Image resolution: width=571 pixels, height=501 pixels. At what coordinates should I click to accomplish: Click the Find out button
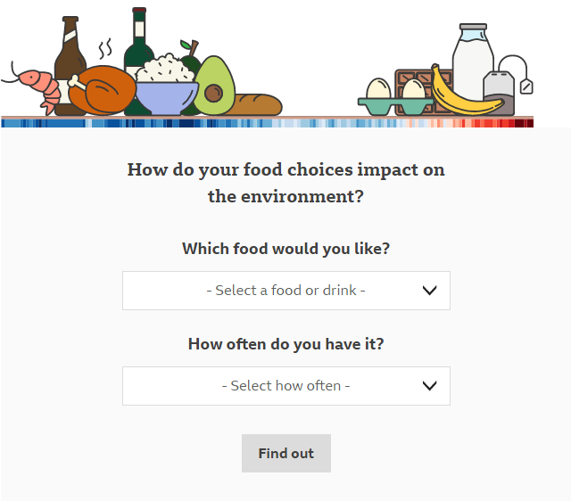tap(286, 454)
